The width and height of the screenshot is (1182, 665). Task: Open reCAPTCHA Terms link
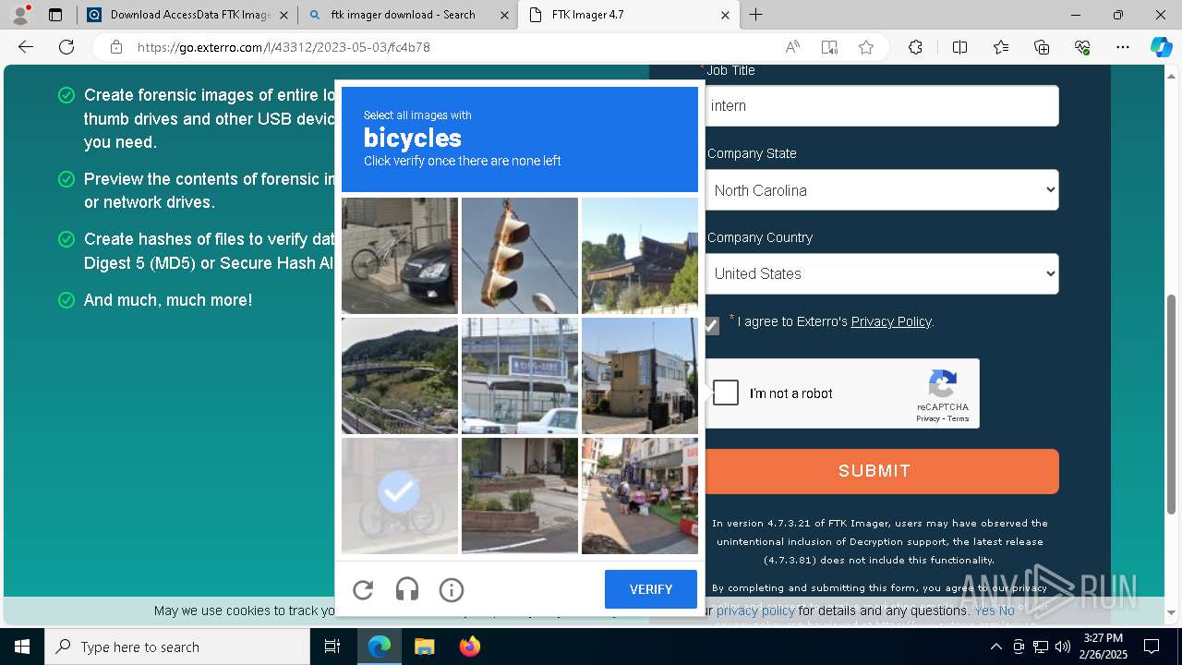pos(959,418)
